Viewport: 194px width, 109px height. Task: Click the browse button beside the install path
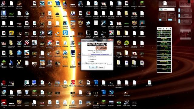point(109,64)
